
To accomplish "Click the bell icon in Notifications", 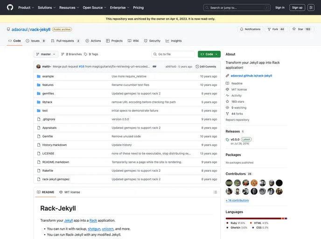I will coord(242,29).
